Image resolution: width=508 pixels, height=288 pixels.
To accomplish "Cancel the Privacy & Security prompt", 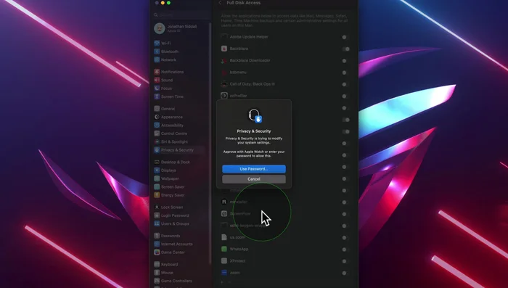I will (x=254, y=179).
